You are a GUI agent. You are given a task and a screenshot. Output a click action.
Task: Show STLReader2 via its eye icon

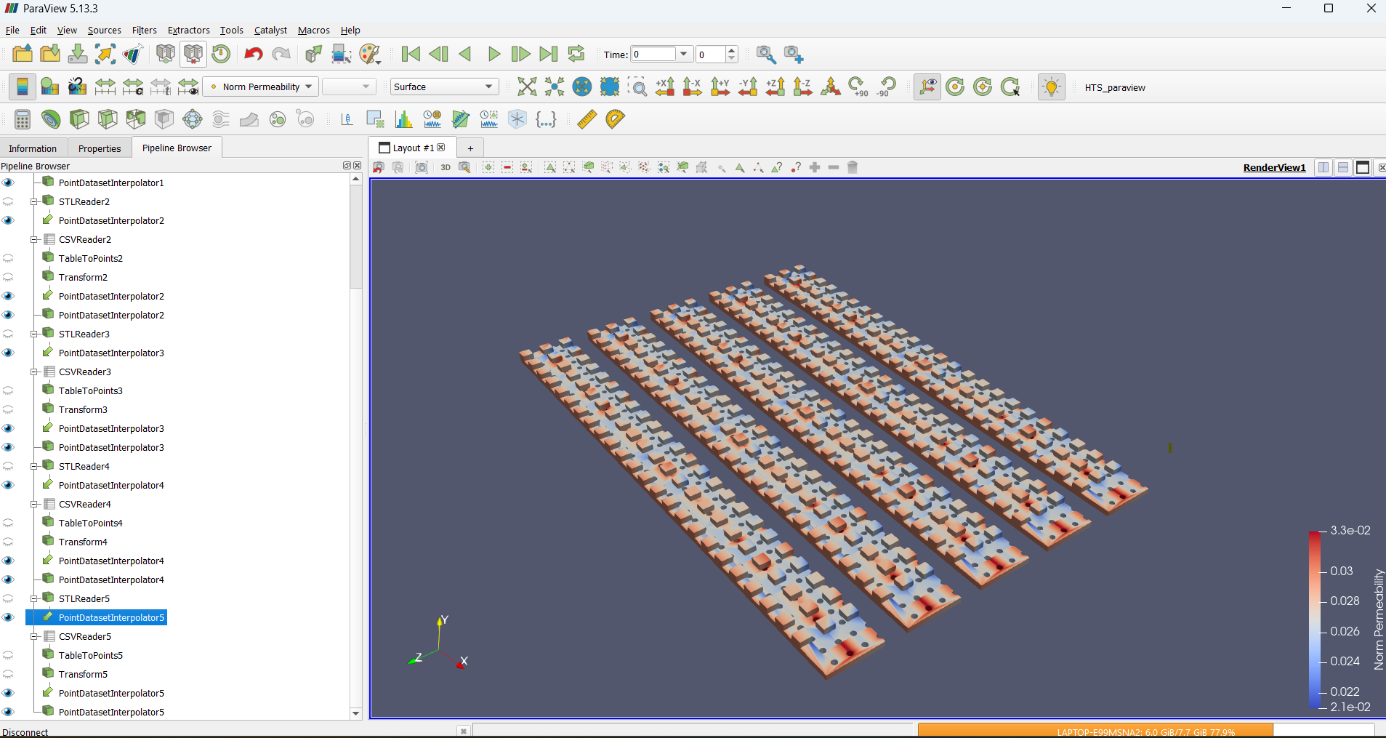(8, 201)
